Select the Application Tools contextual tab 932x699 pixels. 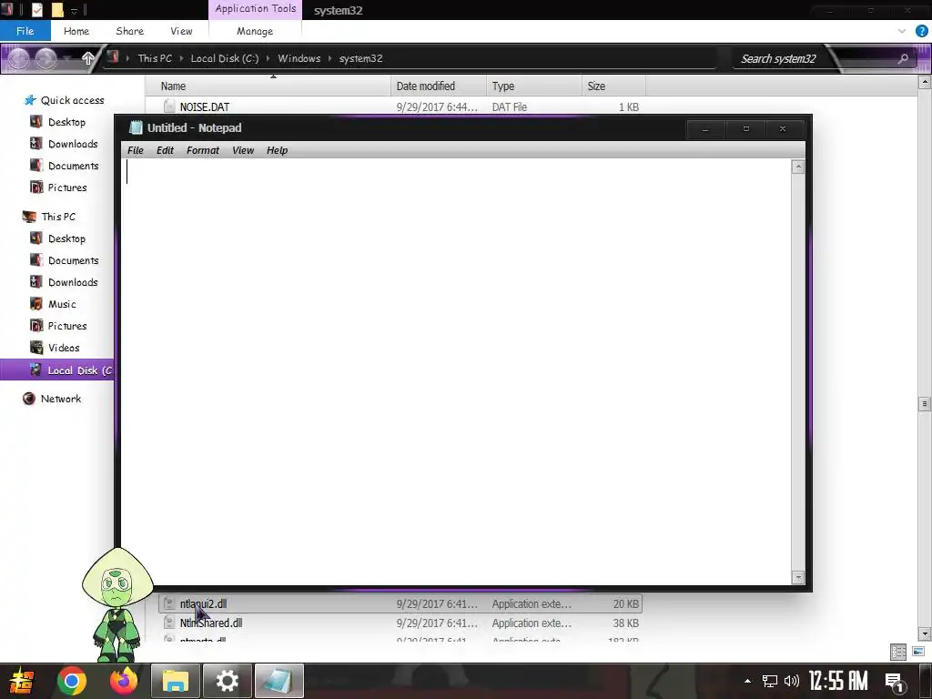point(255,9)
